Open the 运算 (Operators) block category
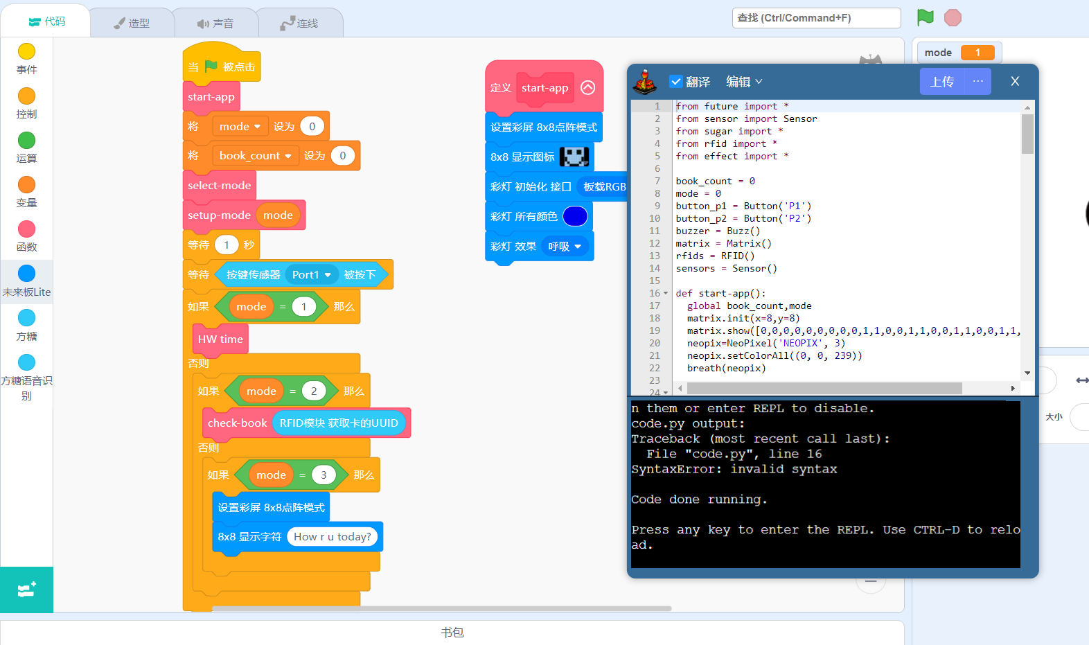The width and height of the screenshot is (1089, 645). coord(26,148)
